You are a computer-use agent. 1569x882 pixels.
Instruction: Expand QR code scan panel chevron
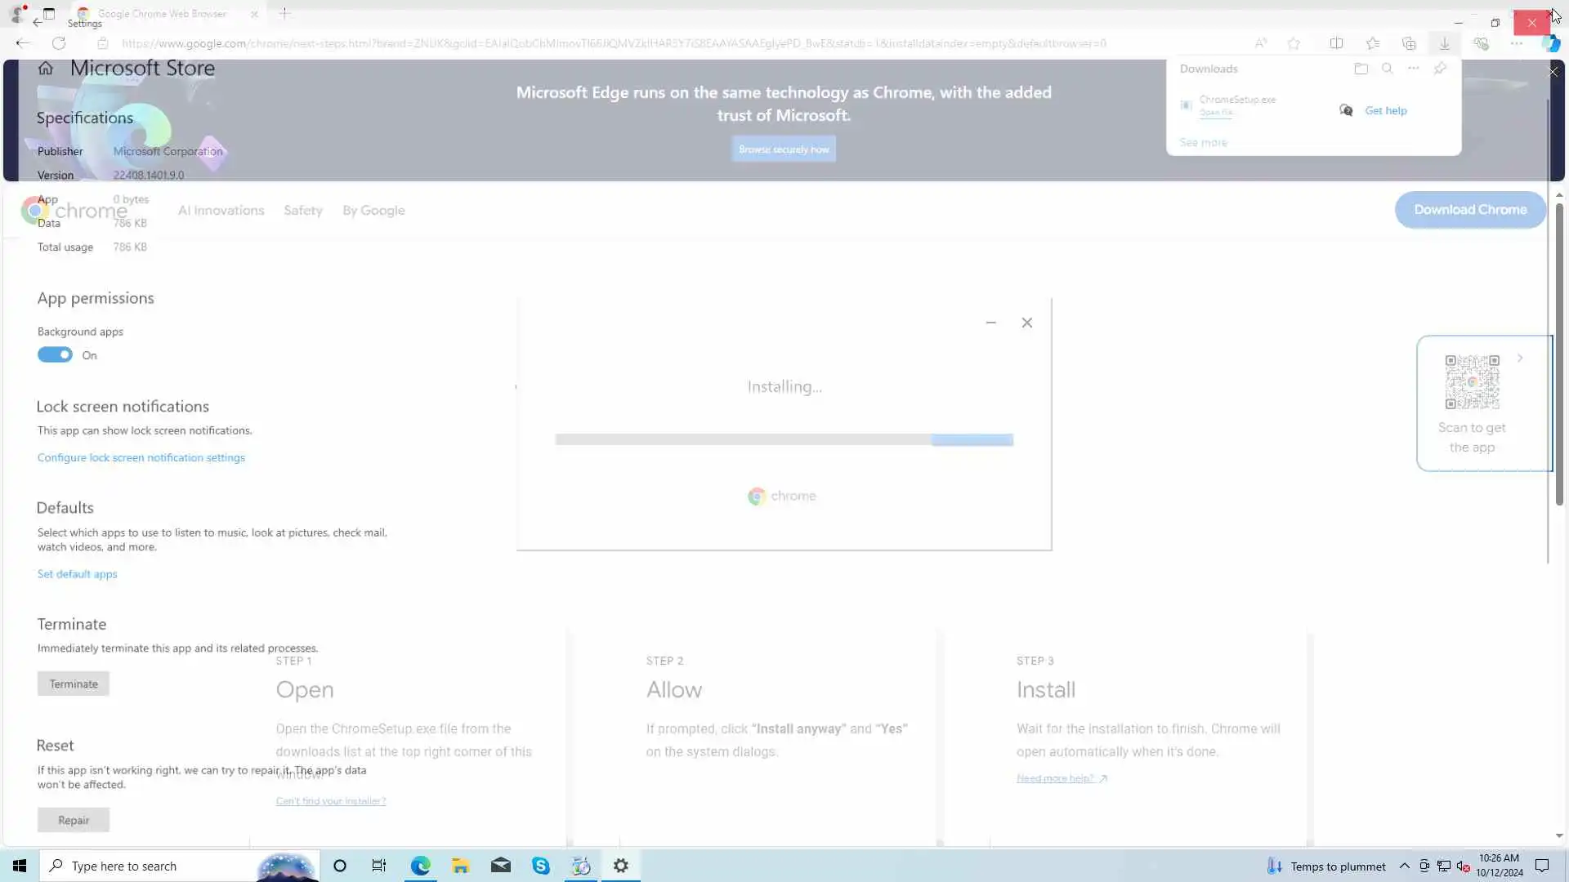click(1520, 359)
